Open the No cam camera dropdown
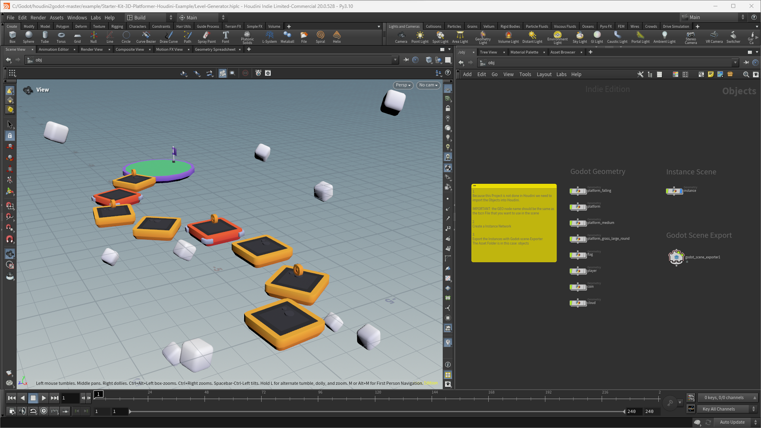Image resolution: width=761 pixels, height=428 pixels. tap(428, 85)
